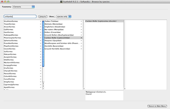Select Ground-Rollers (Brachypteraciidae) family
Viewport: 170px width, 109px height.
[x=63, y=35]
